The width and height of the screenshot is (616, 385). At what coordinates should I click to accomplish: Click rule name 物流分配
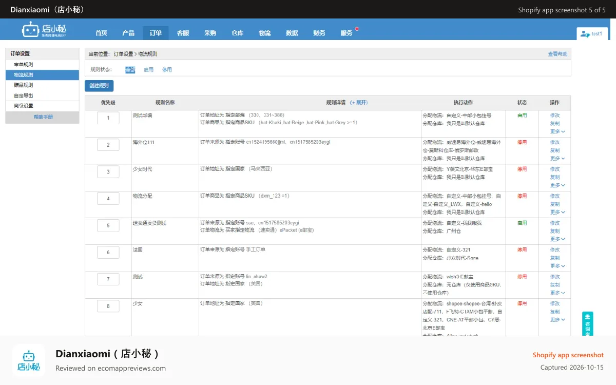(142, 196)
